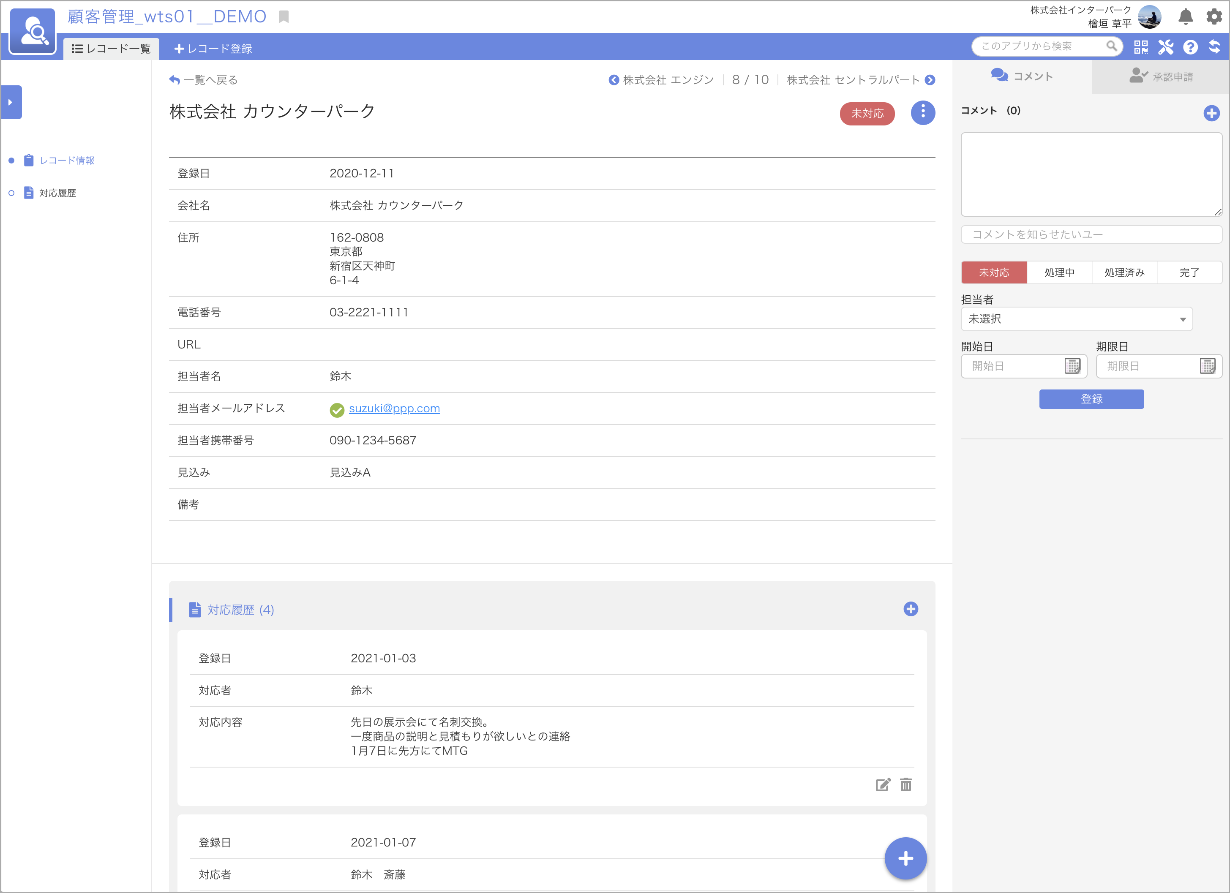The width and height of the screenshot is (1230, 893).
Task: Edit the 2021-01-03 history entry
Action: coord(883,784)
